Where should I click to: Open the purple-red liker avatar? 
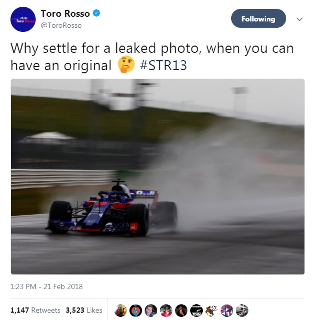coord(227,311)
